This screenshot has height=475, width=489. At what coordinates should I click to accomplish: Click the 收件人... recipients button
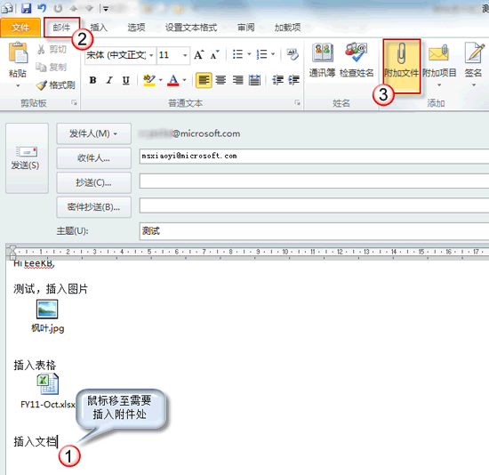(93, 158)
